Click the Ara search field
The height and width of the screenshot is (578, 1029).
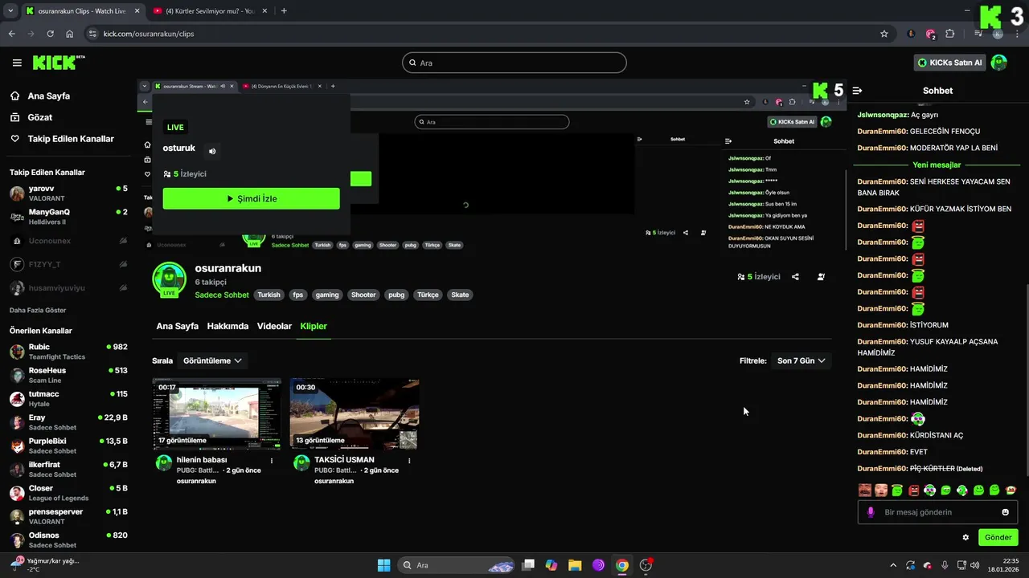click(x=514, y=63)
